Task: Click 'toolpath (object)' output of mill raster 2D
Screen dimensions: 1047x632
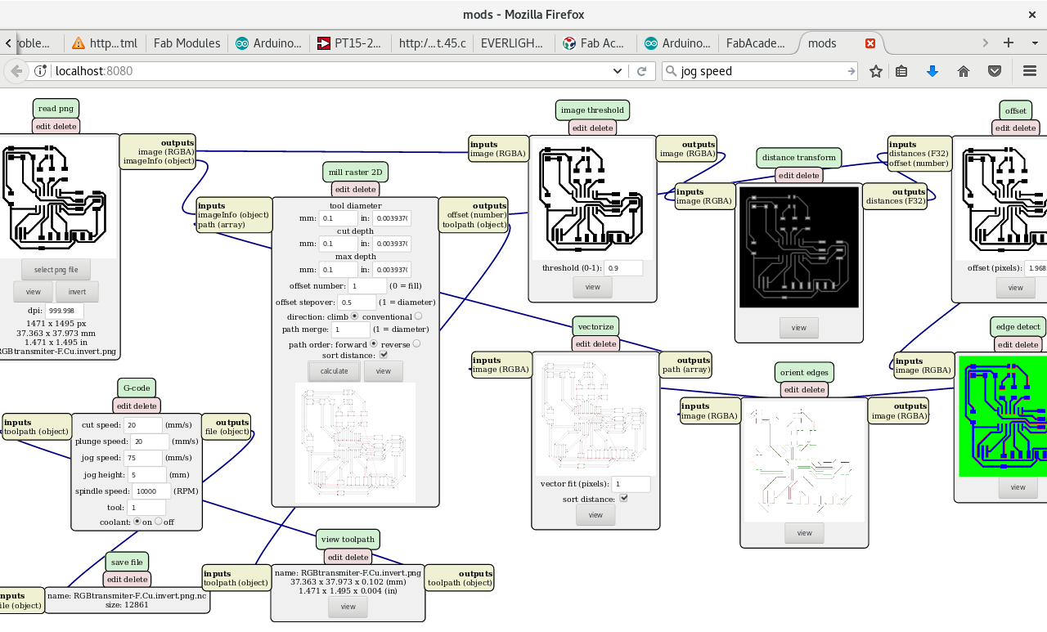Action: click(474, 224)
